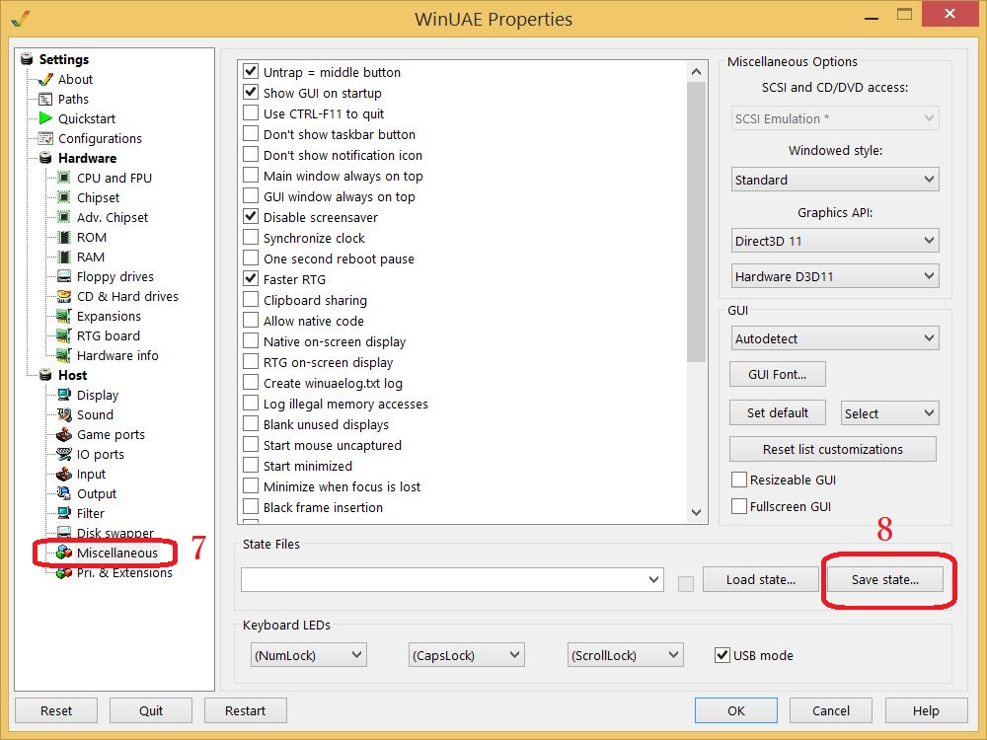Click the Restart button
987x740 pixels.
(246, 711)
